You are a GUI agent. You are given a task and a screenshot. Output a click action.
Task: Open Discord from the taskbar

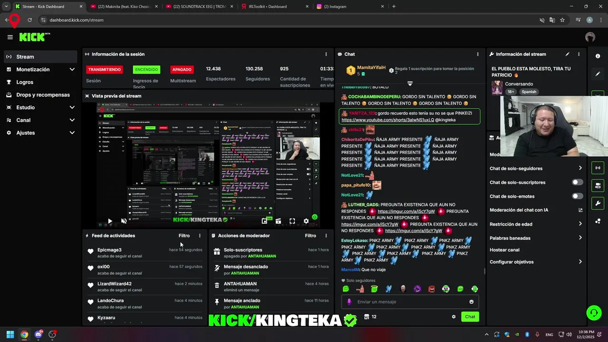[38, 334]
